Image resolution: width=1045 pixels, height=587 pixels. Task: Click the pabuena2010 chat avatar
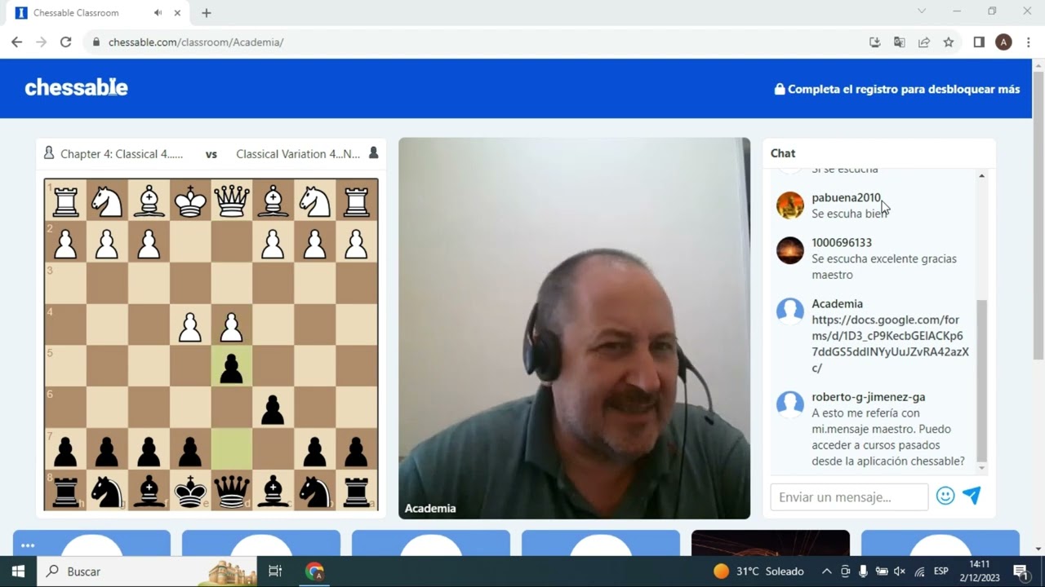pyautogui.click(x=789, y=205)
